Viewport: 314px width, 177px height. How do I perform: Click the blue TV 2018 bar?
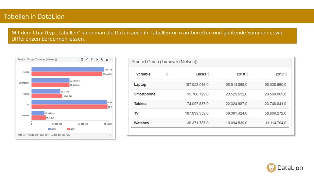(x=69, y=102)
